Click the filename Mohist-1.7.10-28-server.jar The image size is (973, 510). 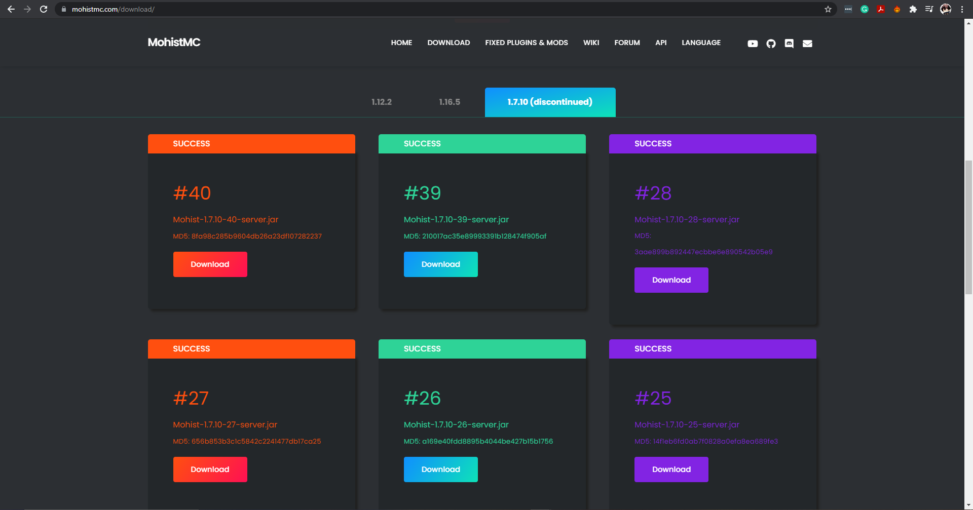tap(687, 219)
